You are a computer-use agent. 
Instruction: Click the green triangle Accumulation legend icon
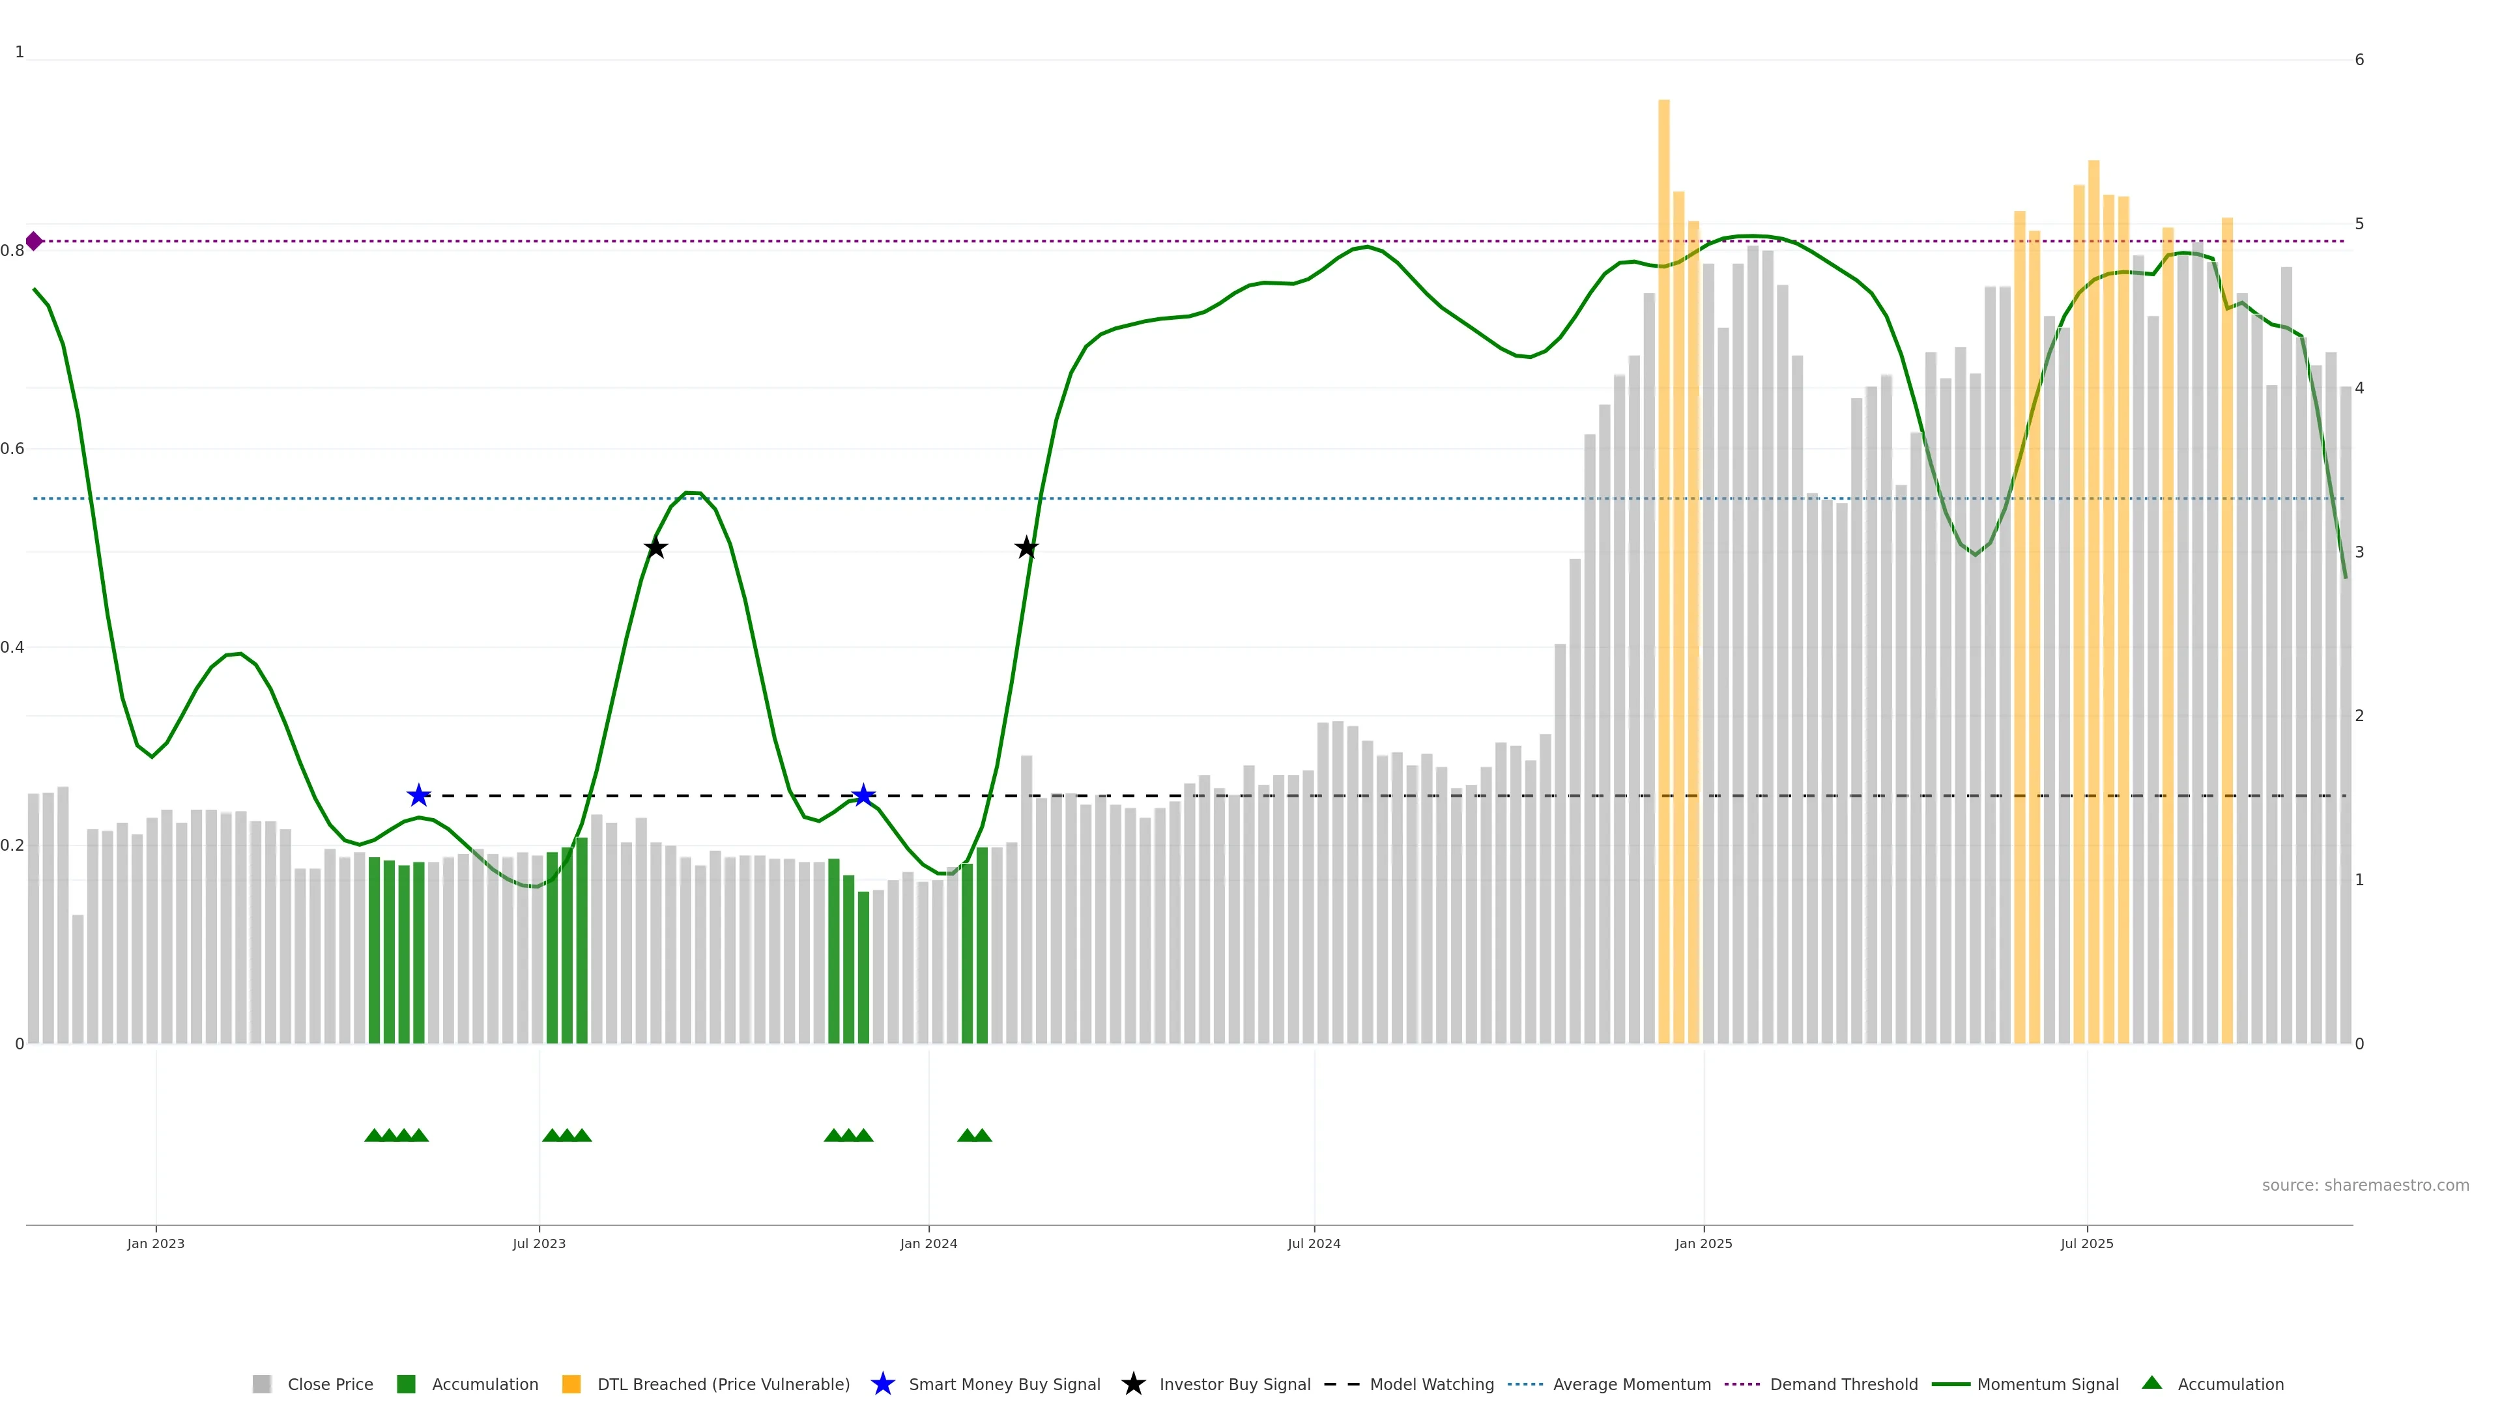click(x=2151, y=1383)
